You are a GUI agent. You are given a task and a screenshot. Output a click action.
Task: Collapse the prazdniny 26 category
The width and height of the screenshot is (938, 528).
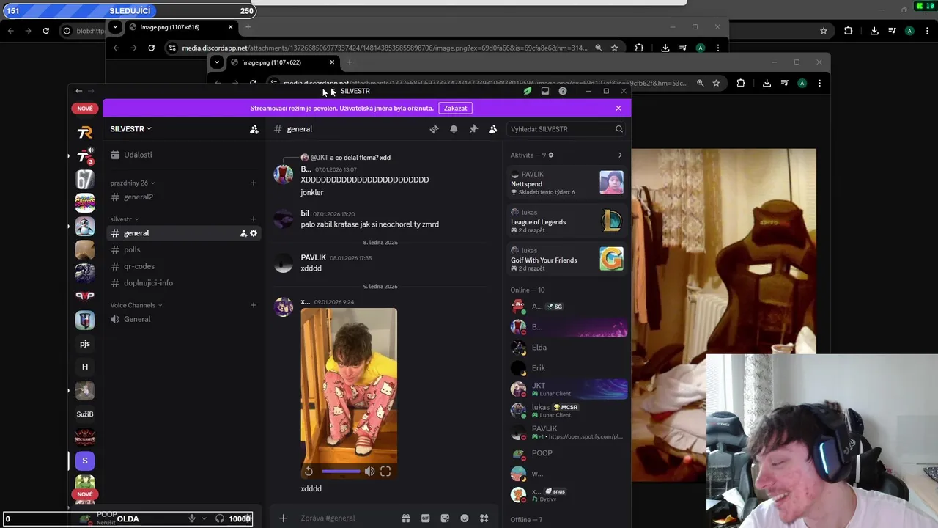133,183
